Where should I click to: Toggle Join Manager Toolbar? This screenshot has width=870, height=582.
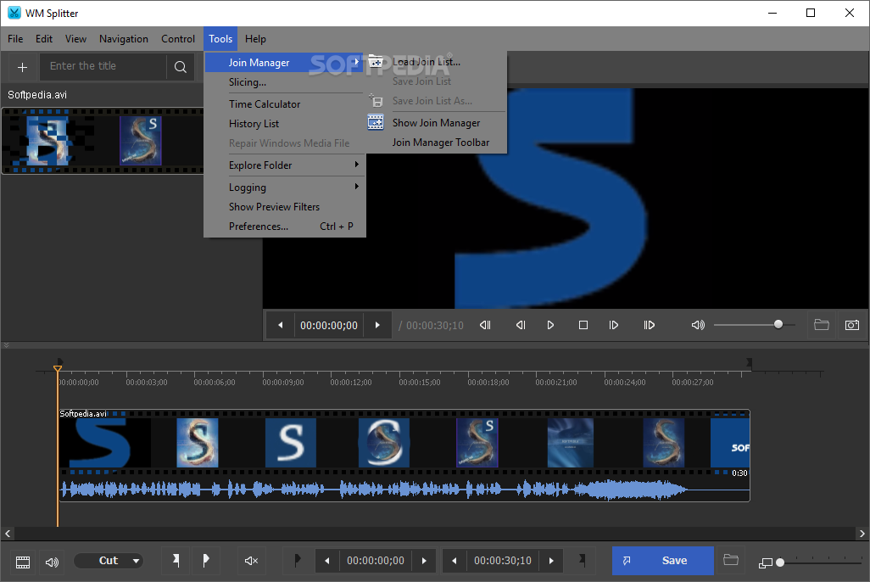tap(435, 143)
